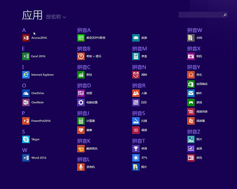Image resolution: width=237 pixels, height=189 pixels.
Task: Launch OneNote app icon
Action: 26,102
